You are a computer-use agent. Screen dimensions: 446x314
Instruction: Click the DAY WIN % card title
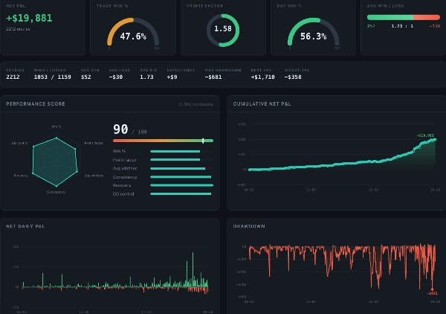coord(289,6)
